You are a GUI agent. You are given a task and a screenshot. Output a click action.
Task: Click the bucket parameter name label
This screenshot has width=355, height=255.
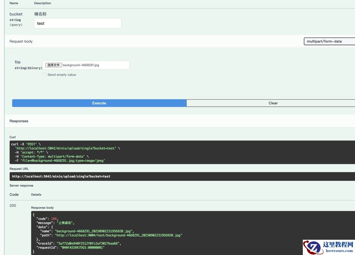coord(16,14)
